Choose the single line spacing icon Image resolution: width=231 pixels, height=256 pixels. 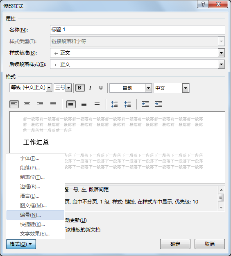pyautogui.click(x=71, y=104)
